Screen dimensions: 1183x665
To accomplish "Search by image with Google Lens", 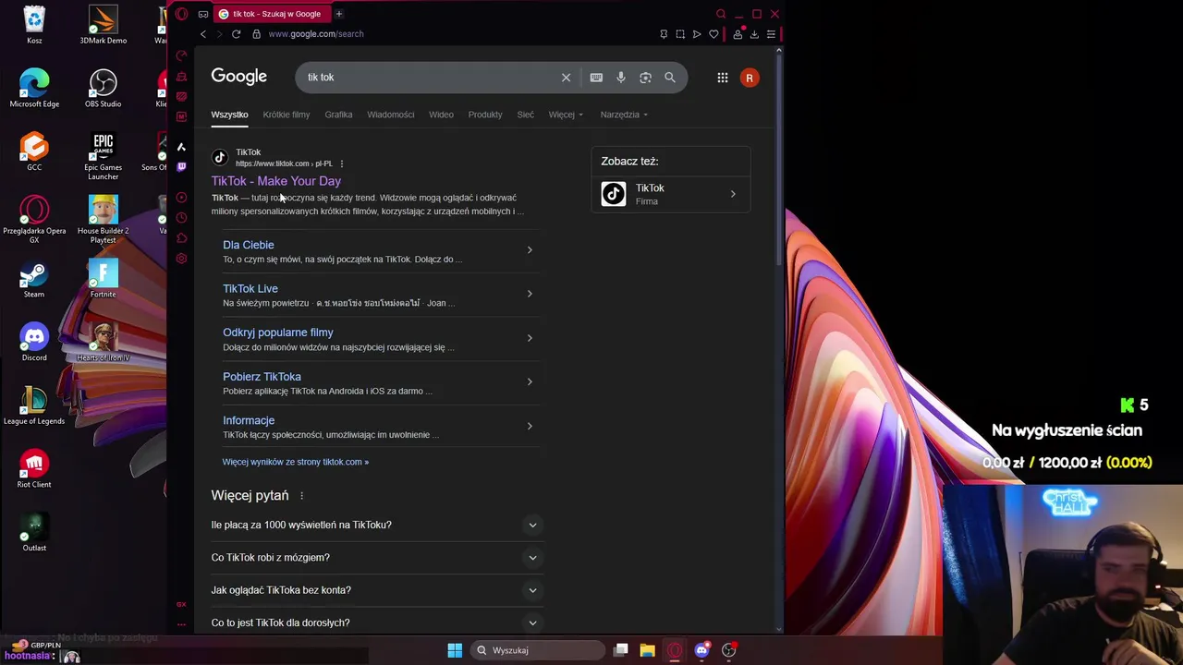I will pyautogui.click(x=645, y=78).
